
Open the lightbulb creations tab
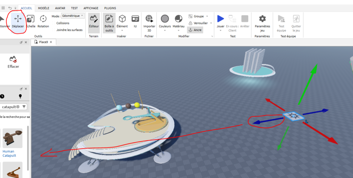20,96
